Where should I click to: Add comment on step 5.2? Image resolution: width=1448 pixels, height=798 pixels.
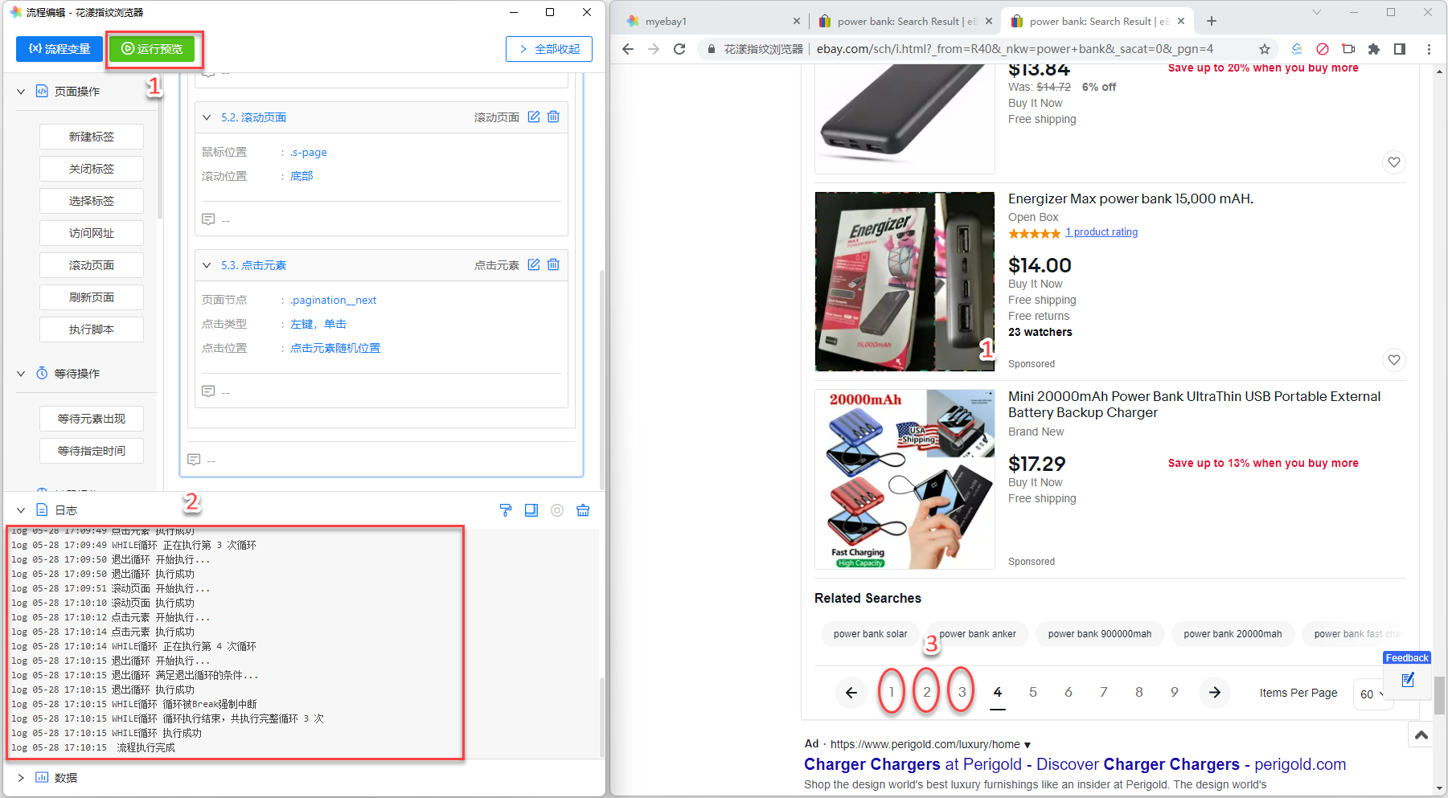(x=208, y=219)
